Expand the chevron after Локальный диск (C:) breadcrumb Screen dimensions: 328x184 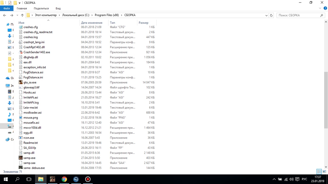pyautogui.click(x=92, y=15)
